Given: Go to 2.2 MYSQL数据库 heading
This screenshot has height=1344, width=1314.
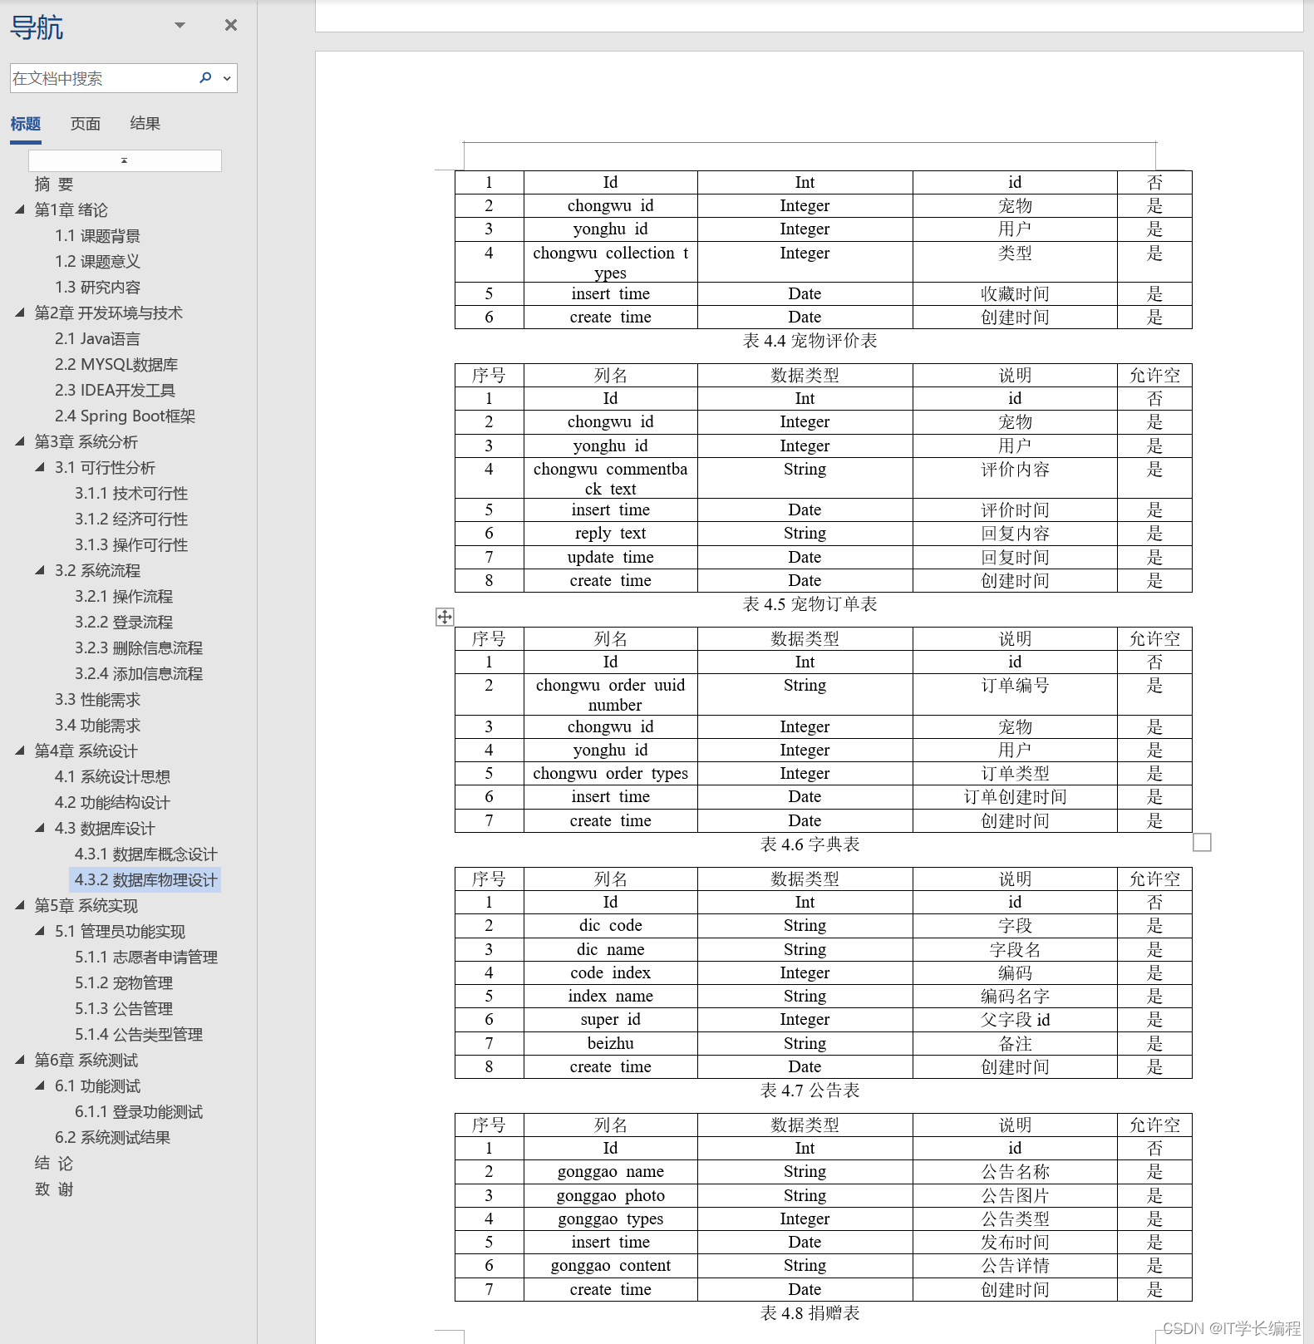Looking at the screenshot, I should click(116, 365).
